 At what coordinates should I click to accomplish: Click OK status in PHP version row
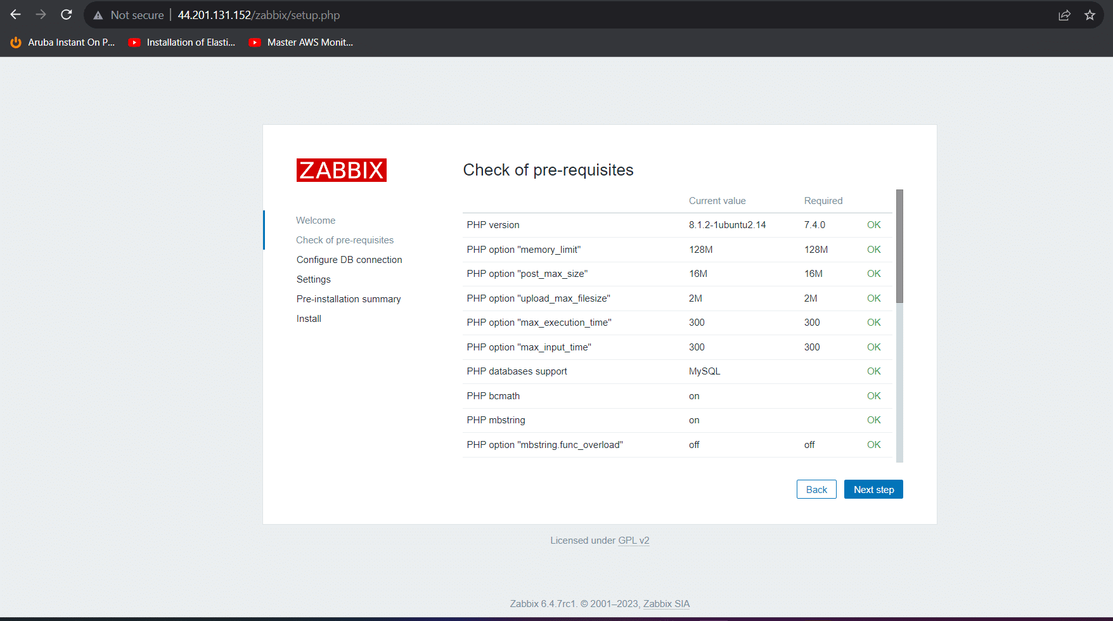(x=873, y=225)
